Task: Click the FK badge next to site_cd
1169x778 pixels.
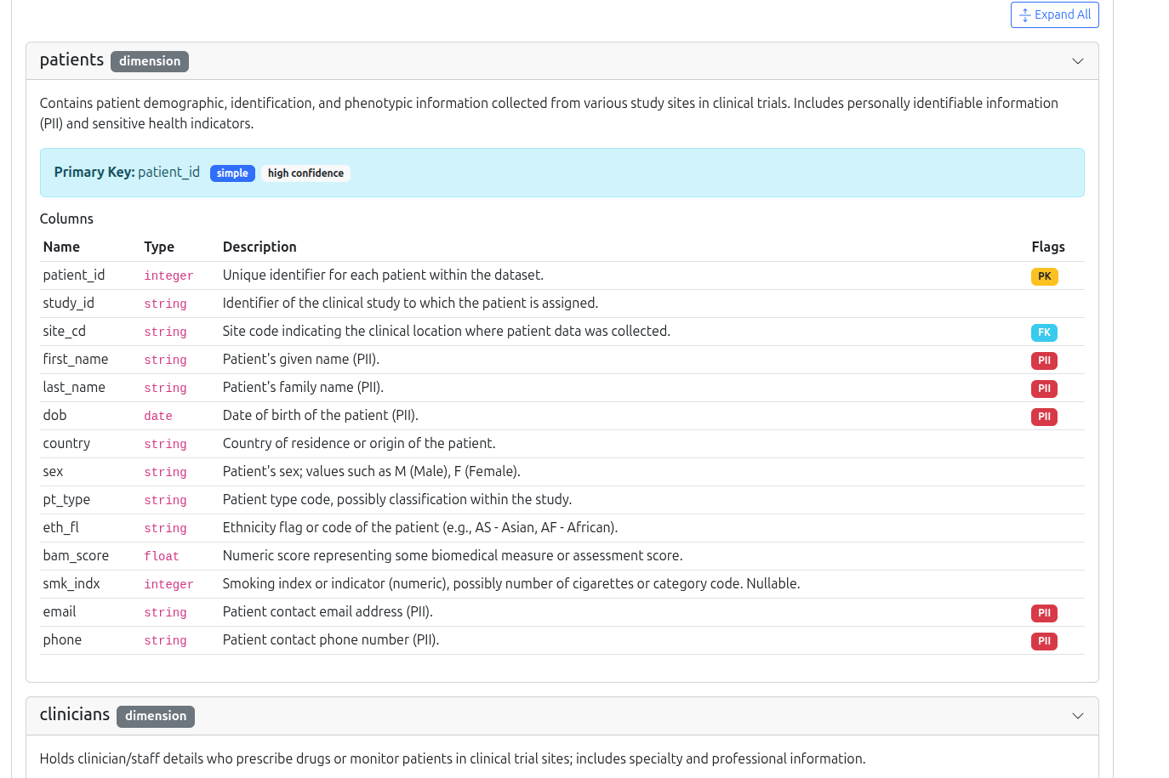Action: click(1044, 332)
